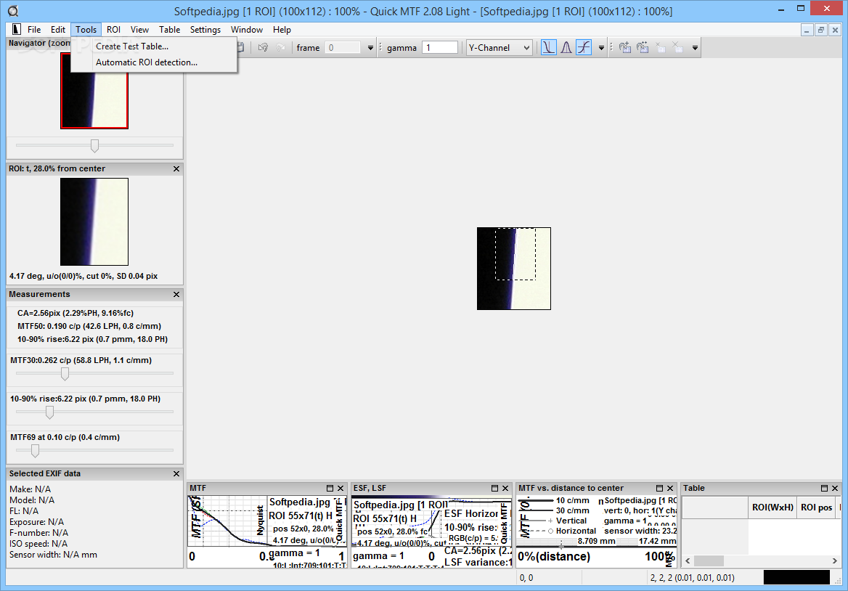Viewport: 848px width, 591px height.
Task: Click the frame number field
Action: coord(343,48)
